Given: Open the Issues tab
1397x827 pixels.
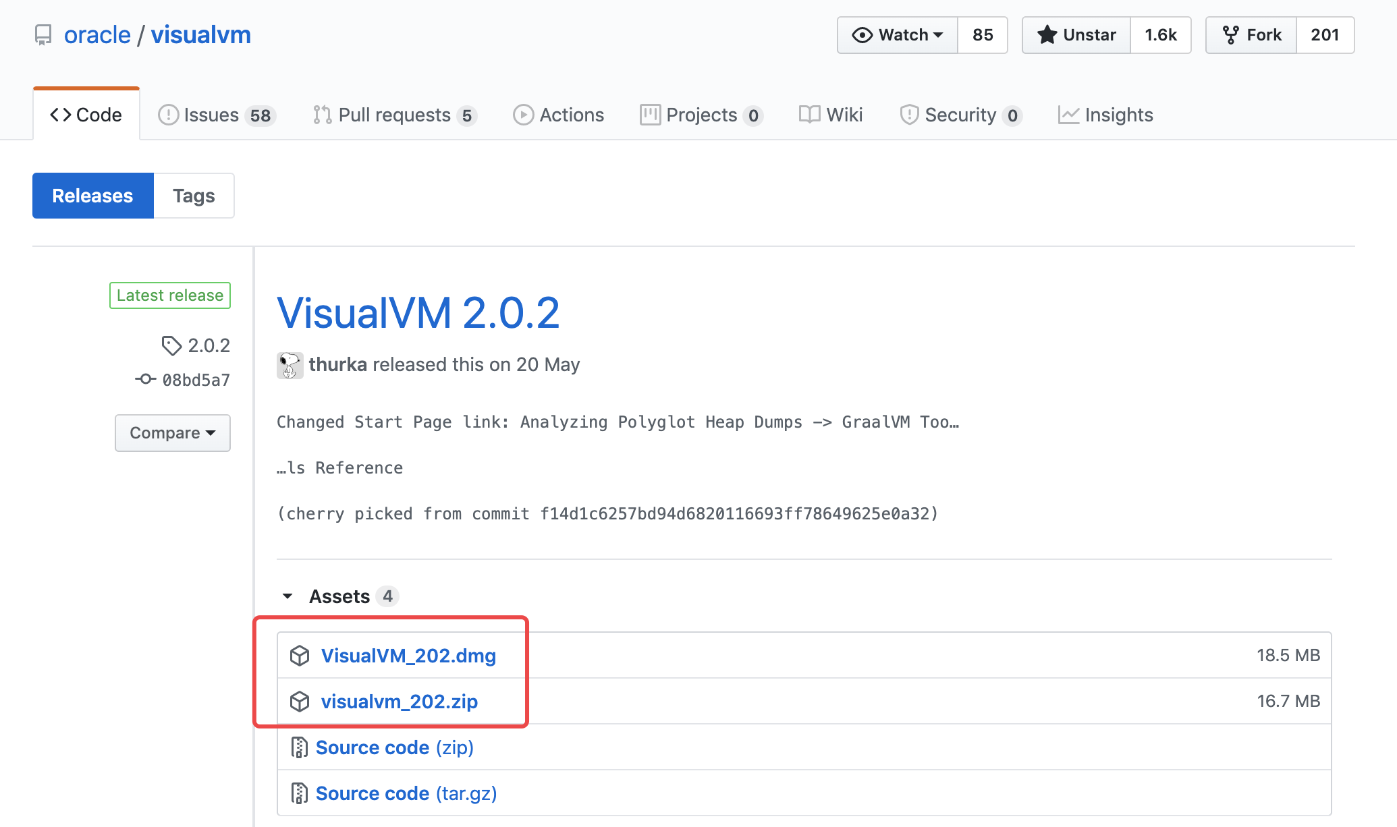Looking at the screenshot, I should click(216, 115).
